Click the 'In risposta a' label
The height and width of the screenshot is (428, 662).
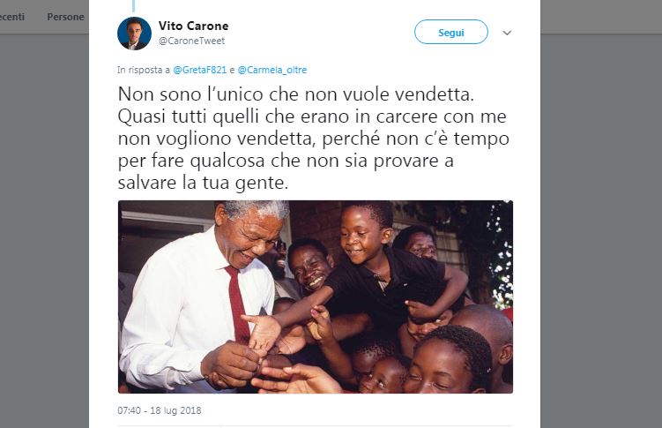(x=144, y=70)
